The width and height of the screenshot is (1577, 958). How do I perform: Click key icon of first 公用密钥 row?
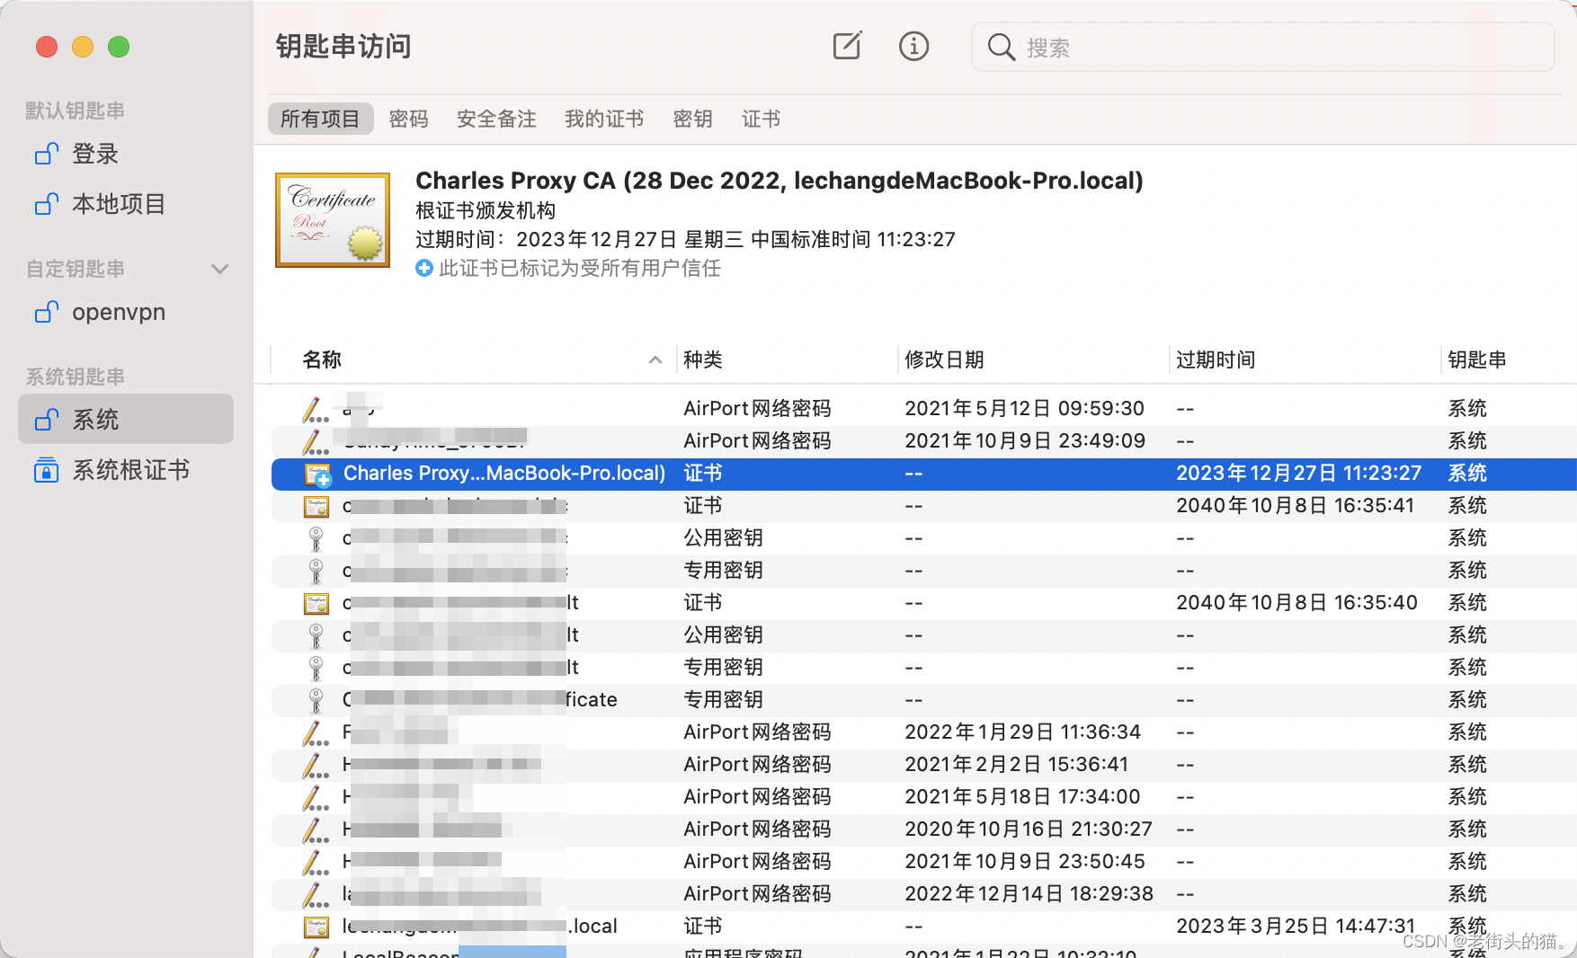[x=316, y=538]
